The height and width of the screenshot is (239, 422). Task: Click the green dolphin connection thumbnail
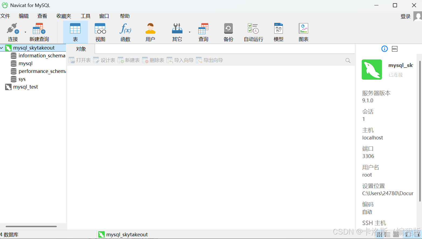(372, 69)
